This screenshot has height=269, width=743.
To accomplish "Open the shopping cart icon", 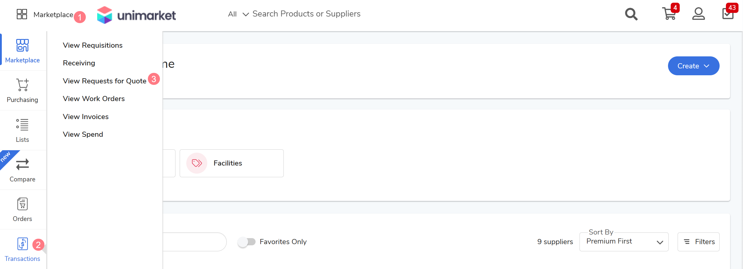I will [x=669, y=14].
